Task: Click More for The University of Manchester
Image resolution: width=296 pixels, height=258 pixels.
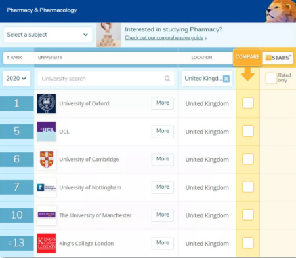Action: pyautogui.click(x=163, y=215)
